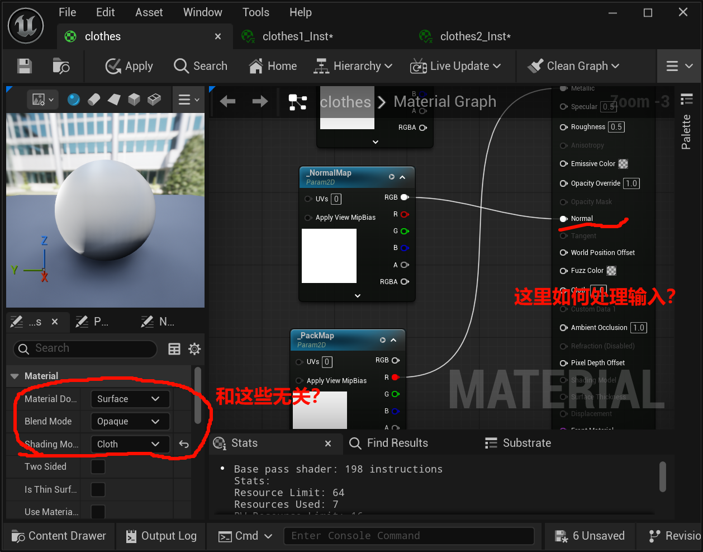
Task: Open the File menu
Action: pyautogui.click(x=67, y=12)
